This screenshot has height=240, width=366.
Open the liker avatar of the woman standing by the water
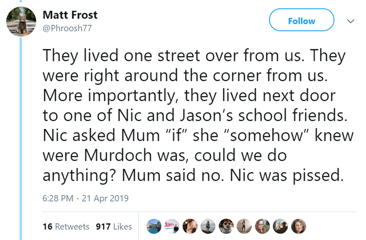coord(208,225)
